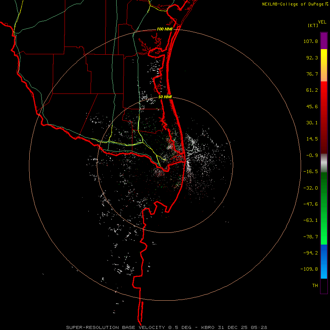The width and height of the screenshot is (330, 330).
Task: Select the 76.7 velocity scale value
Action: [x=312, y=74]
